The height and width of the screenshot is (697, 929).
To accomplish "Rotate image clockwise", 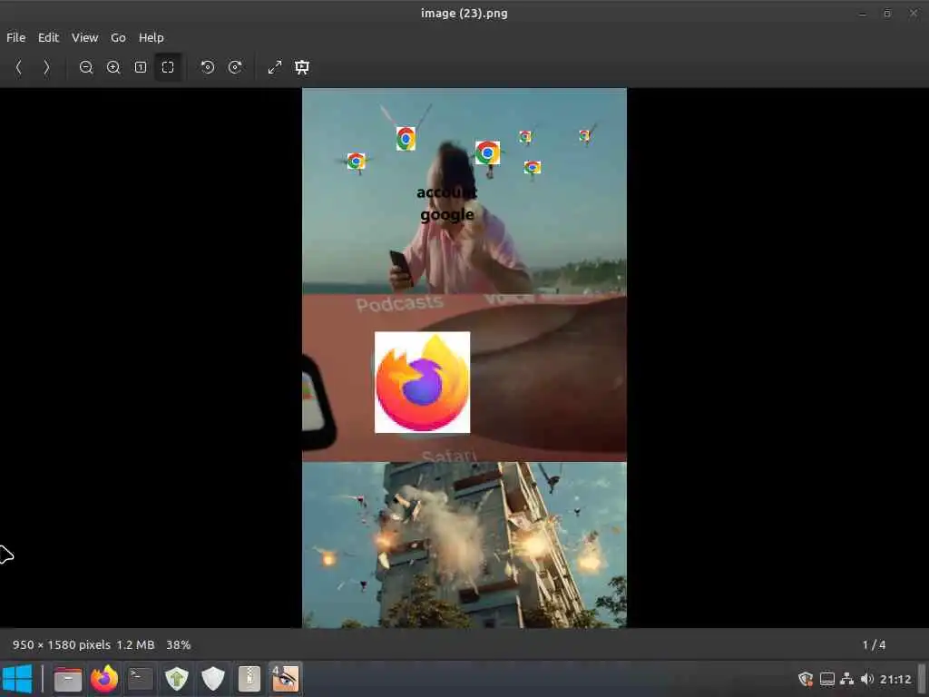I will [x=235, y=67].
